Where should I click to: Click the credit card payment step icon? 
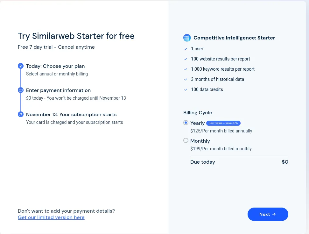pos(21,90)
